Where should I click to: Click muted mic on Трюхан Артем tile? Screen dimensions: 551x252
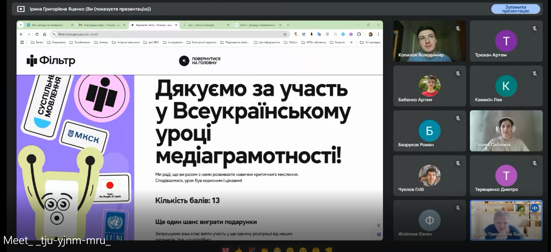point(535,29)
